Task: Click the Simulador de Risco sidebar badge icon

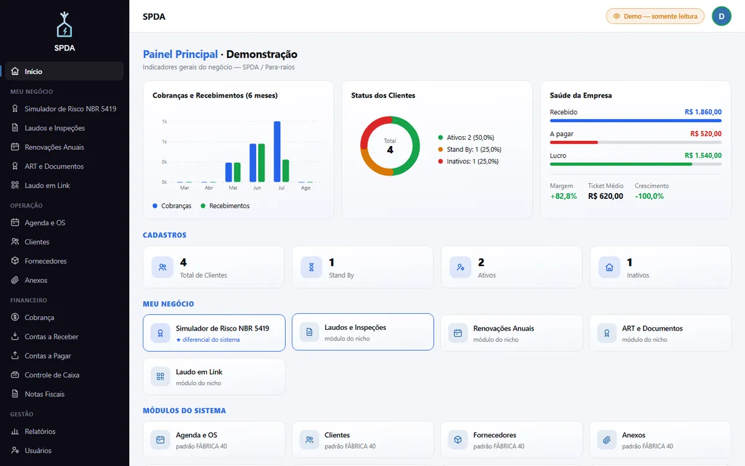Action: point(15,109)
